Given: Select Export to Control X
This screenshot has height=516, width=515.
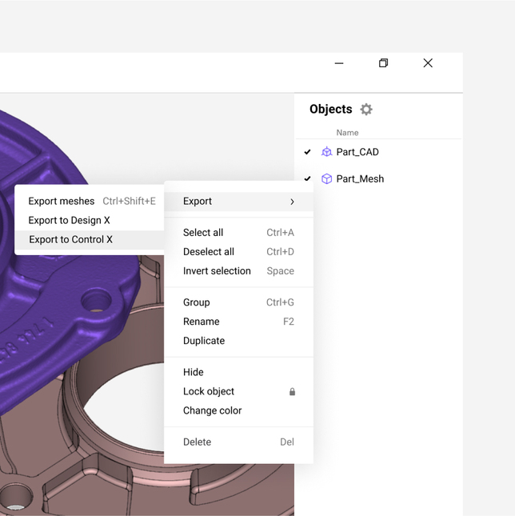Looking at the screenshot, I should click(71, 240).
